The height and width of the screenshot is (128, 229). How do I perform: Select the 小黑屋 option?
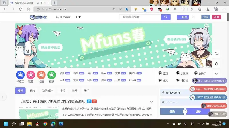[182, 73]
